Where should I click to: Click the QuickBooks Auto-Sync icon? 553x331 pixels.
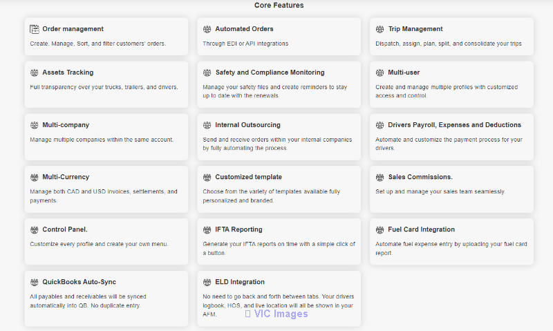(x=34, y=282)
